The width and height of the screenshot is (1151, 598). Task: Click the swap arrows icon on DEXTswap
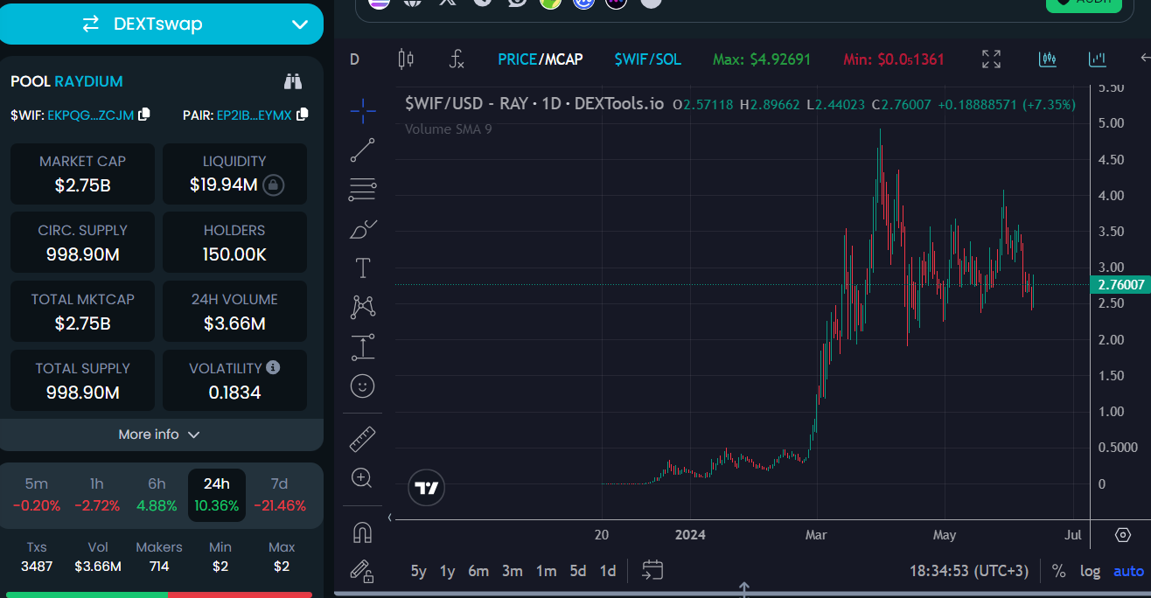91,24
